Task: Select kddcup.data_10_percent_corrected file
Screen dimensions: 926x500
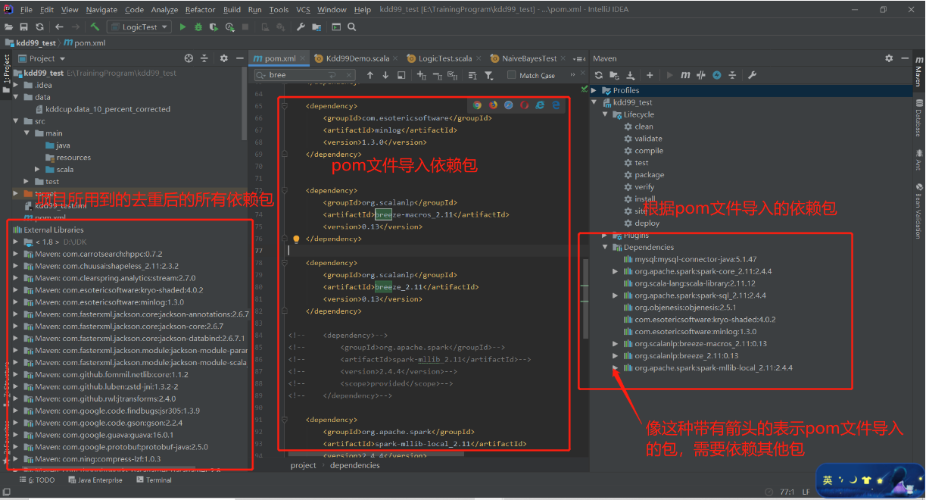Action: click(102, 109)
